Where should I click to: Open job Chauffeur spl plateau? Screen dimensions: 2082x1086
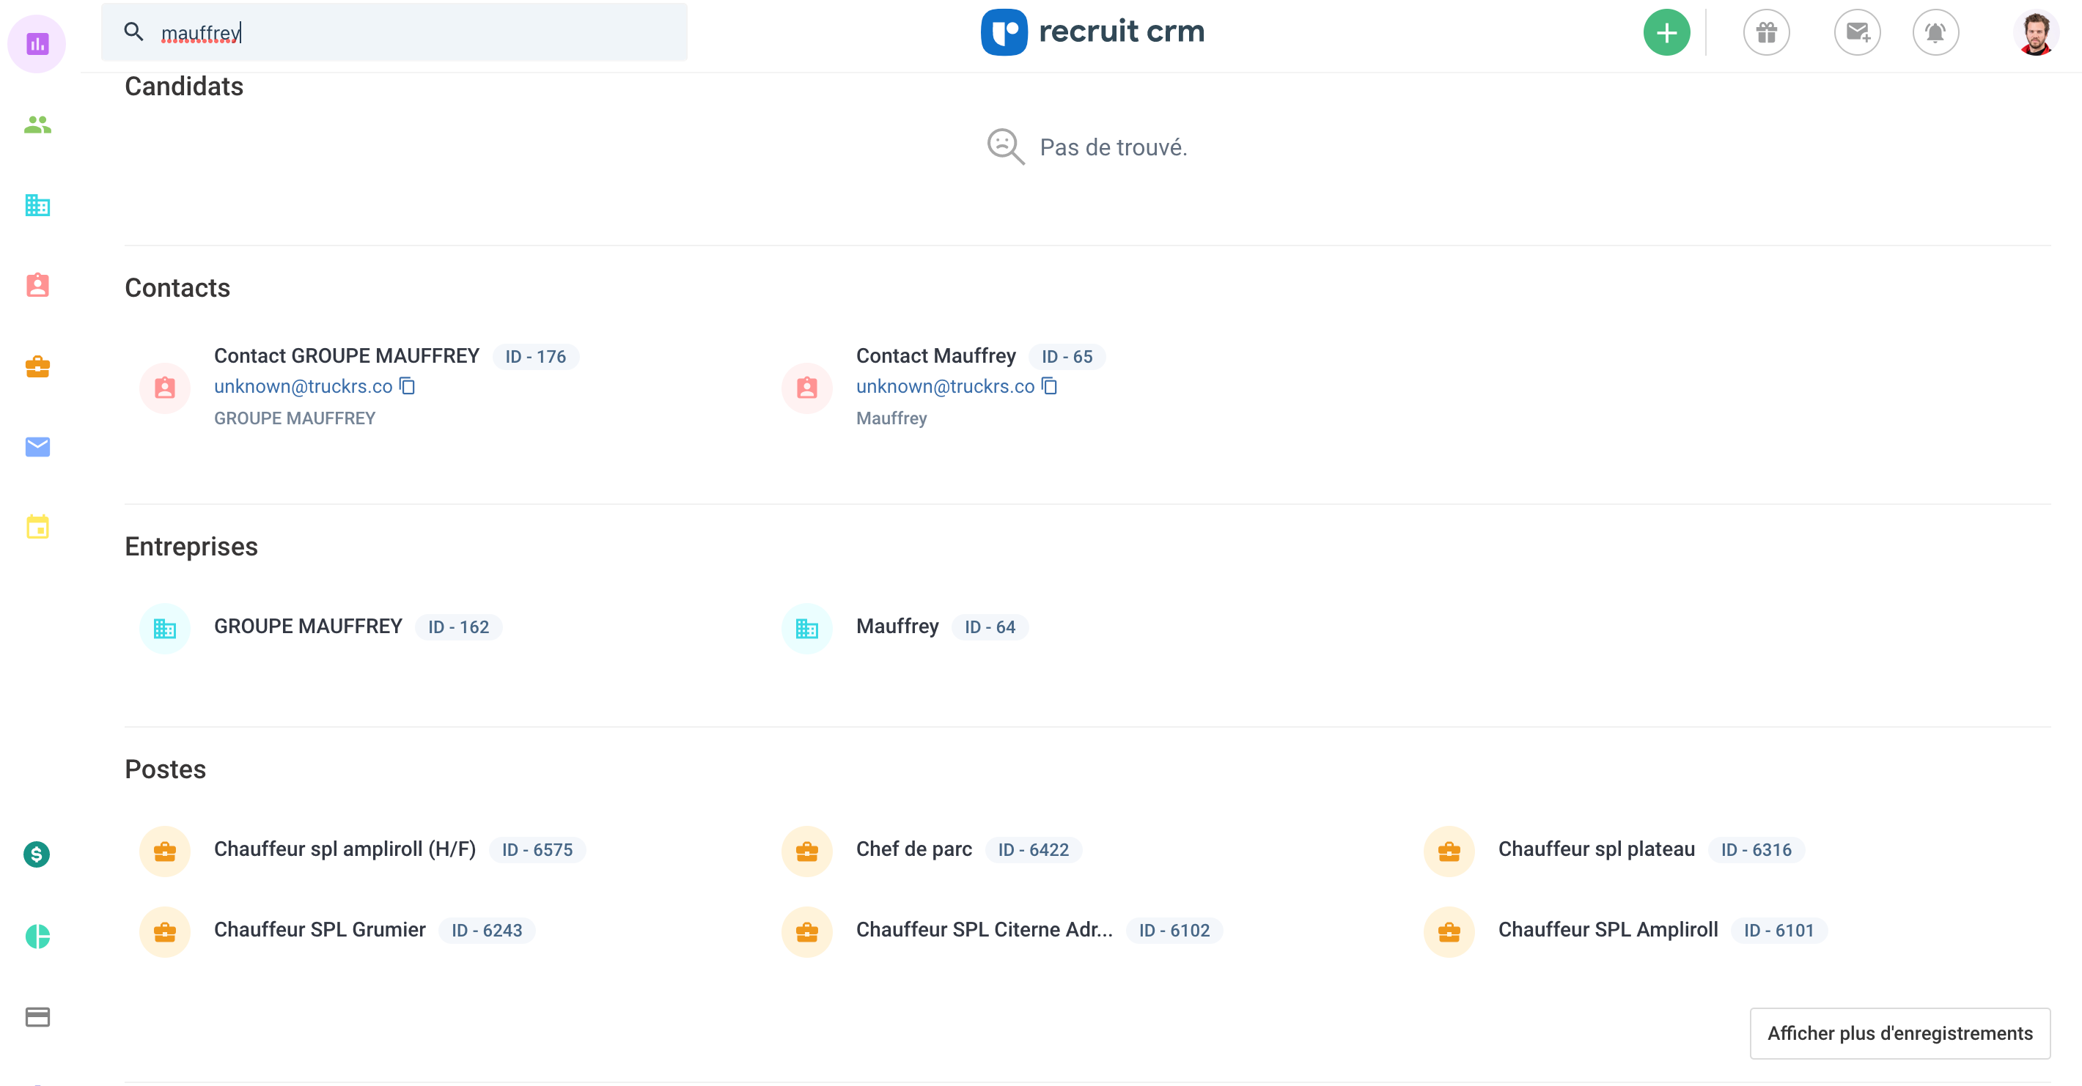click(1596, 849)
